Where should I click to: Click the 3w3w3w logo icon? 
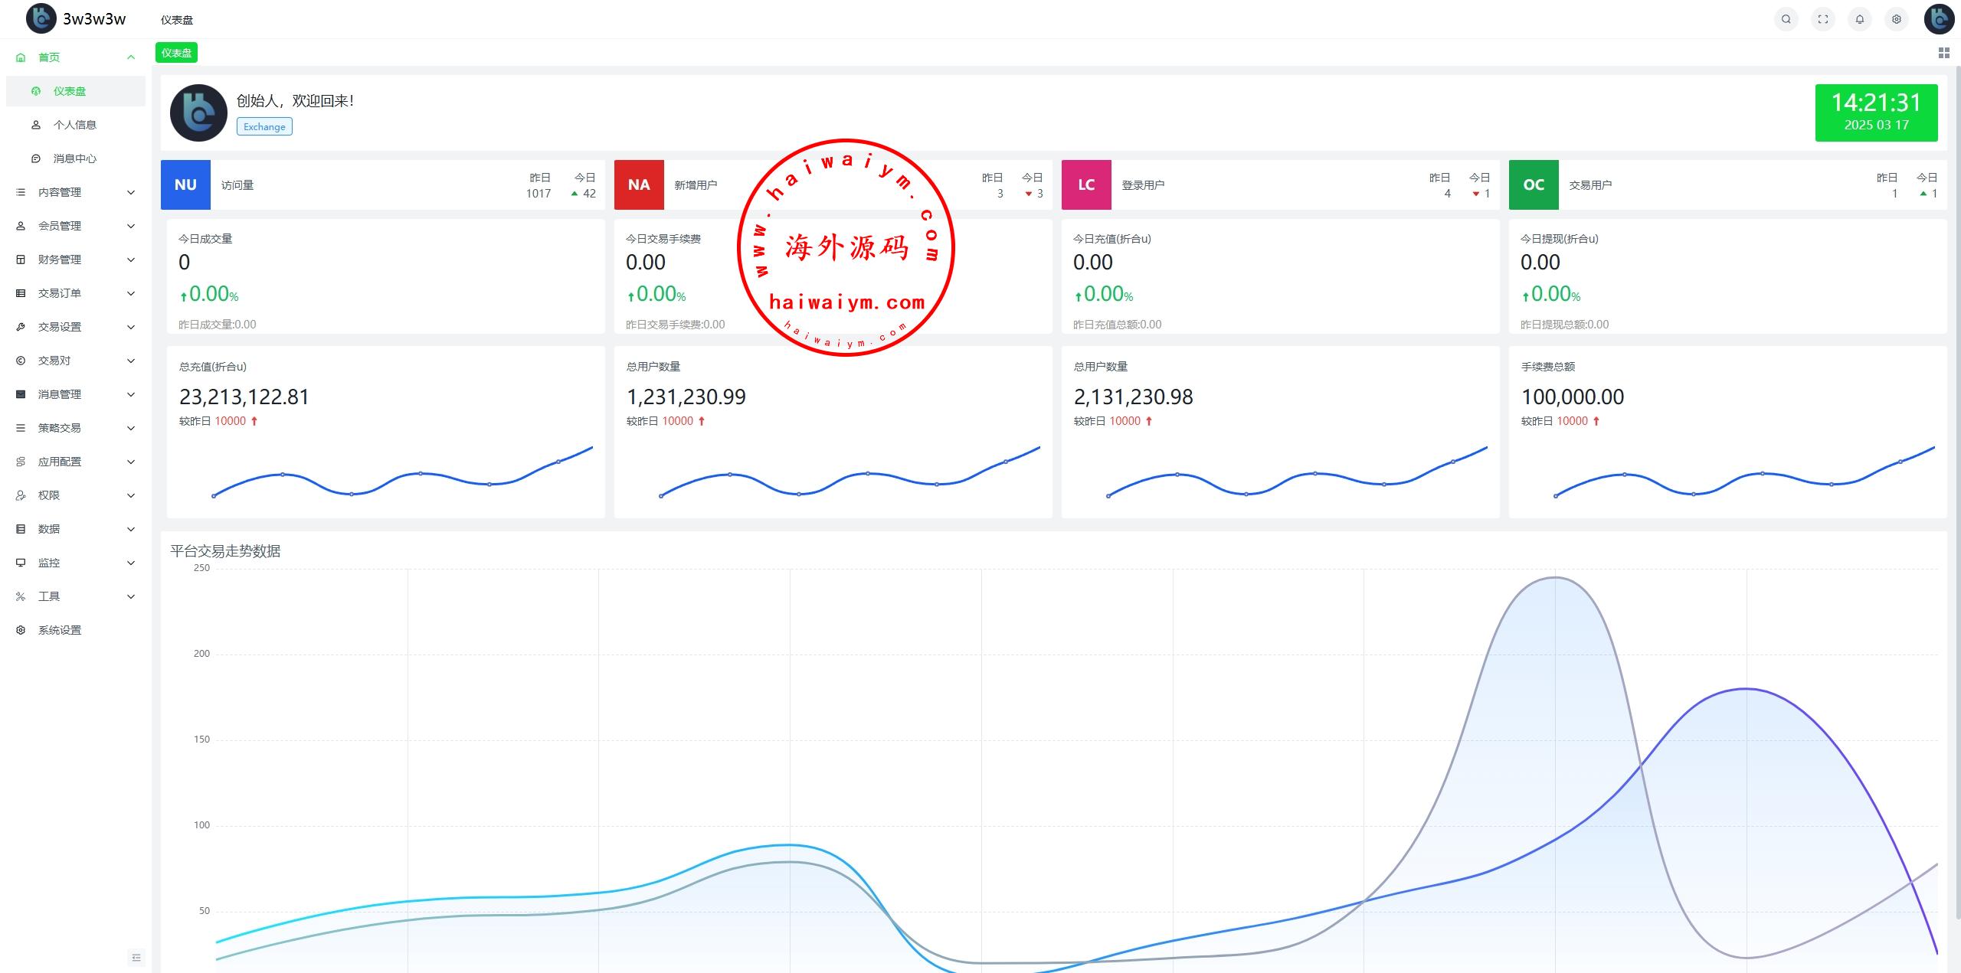coord(41,18)
